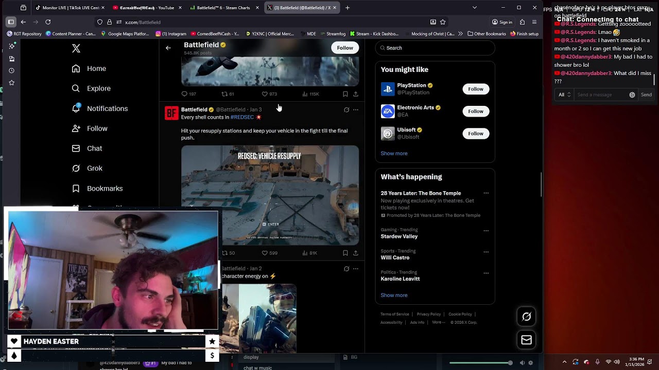Screen dimensions: 659x370
Task: Open the X logo home link
Action: point(76,48)
